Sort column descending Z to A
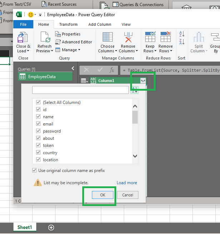This screenshot has width=220, height=234. click(182, 42)
